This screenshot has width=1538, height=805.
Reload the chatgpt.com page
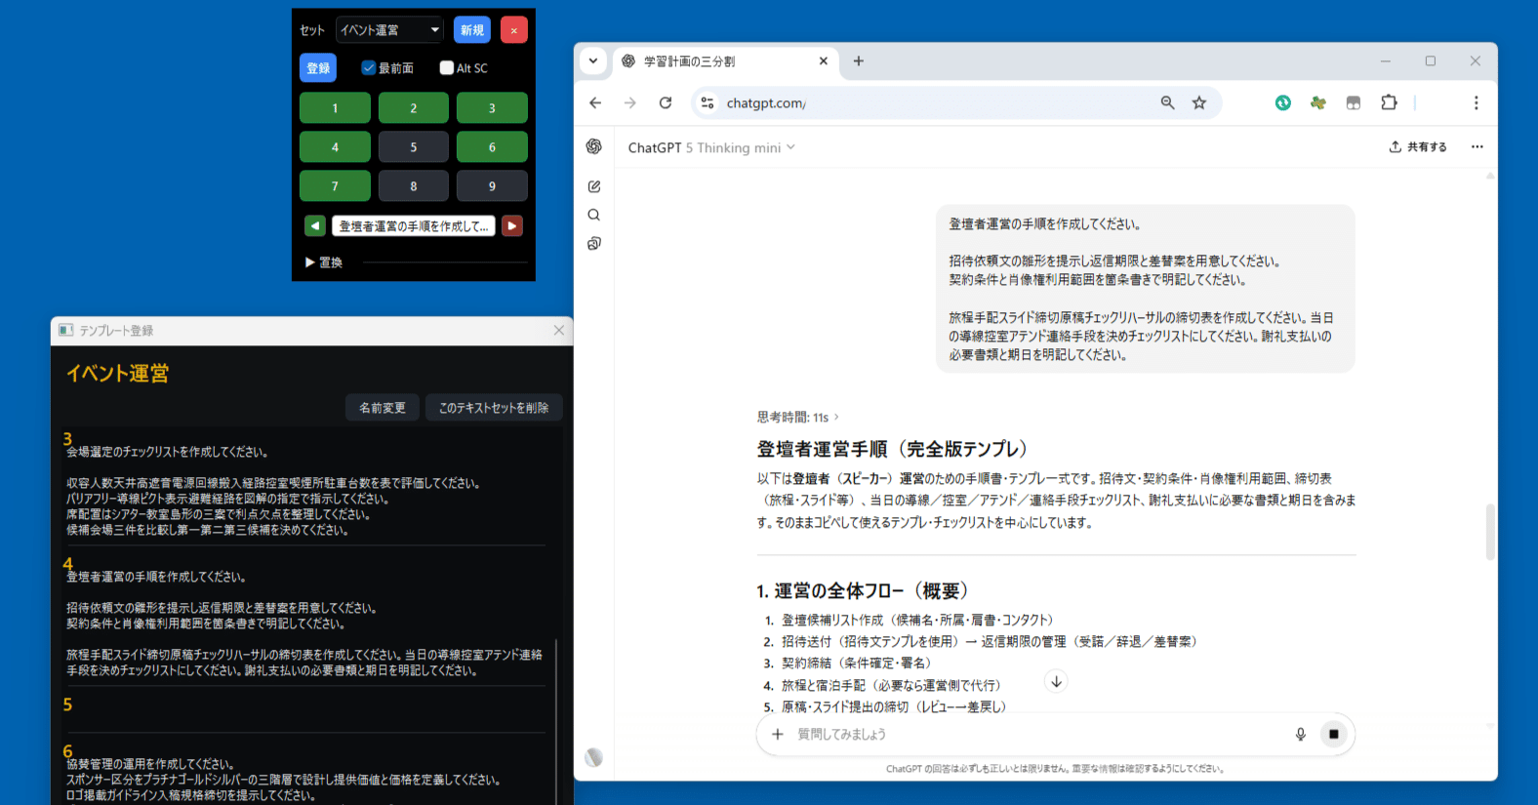[x=666, y=102]
